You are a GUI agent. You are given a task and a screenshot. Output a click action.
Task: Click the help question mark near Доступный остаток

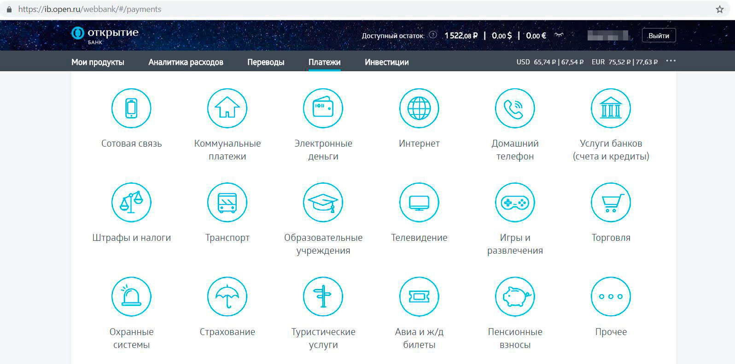click(432, 34)
